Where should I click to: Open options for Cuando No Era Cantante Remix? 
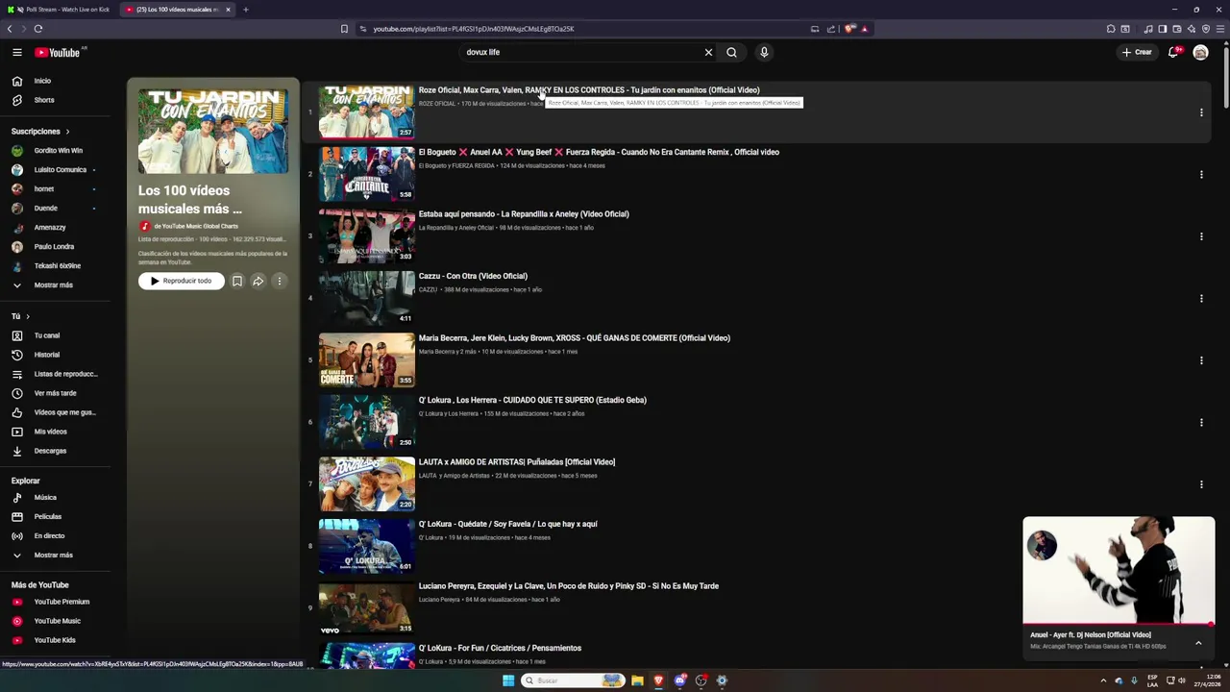click(x=1201, y=174)
